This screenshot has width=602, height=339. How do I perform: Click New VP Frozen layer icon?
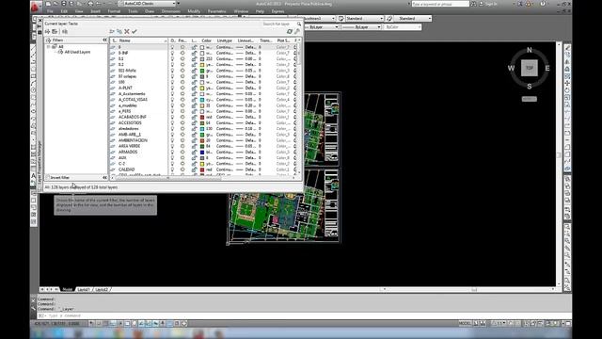(x=119, y=31)
